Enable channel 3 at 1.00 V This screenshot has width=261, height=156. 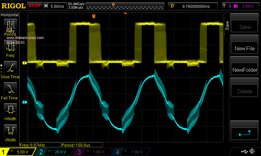pos(93,152)
